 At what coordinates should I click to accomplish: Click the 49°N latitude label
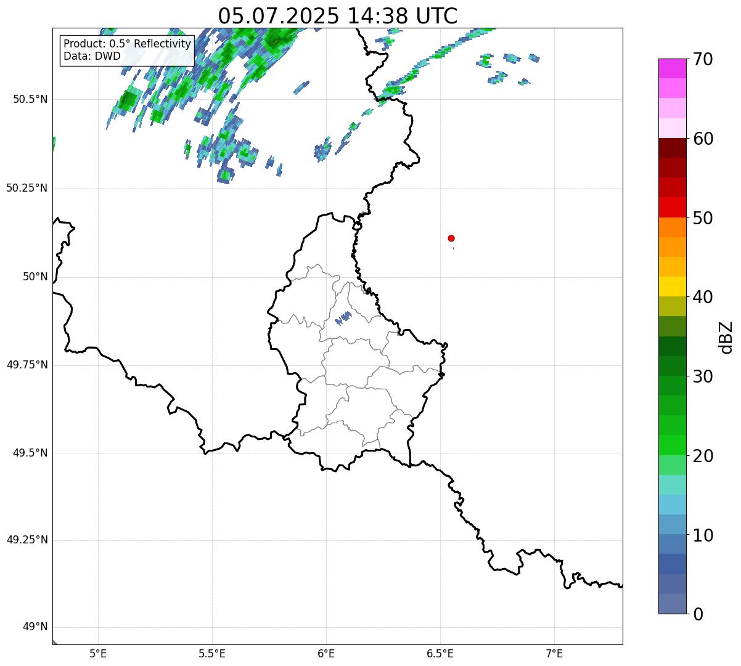36,627
